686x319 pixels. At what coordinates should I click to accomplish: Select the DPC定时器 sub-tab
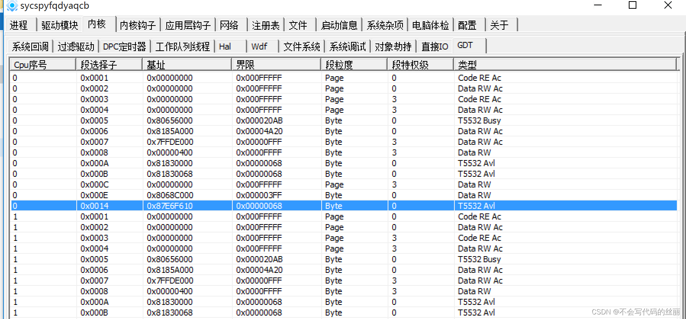coord(124,46)
